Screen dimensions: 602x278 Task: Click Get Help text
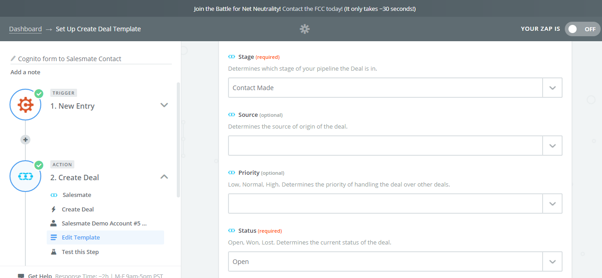[x=39, y=276]
